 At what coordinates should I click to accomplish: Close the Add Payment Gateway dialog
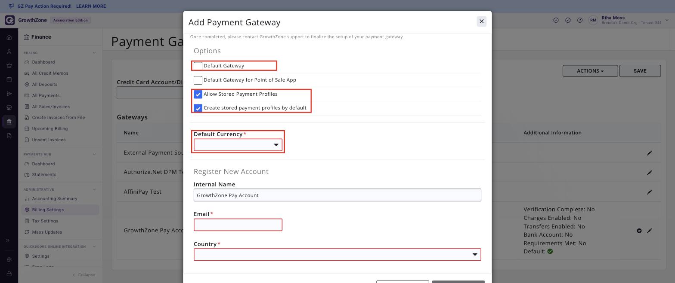coord(482,21)
